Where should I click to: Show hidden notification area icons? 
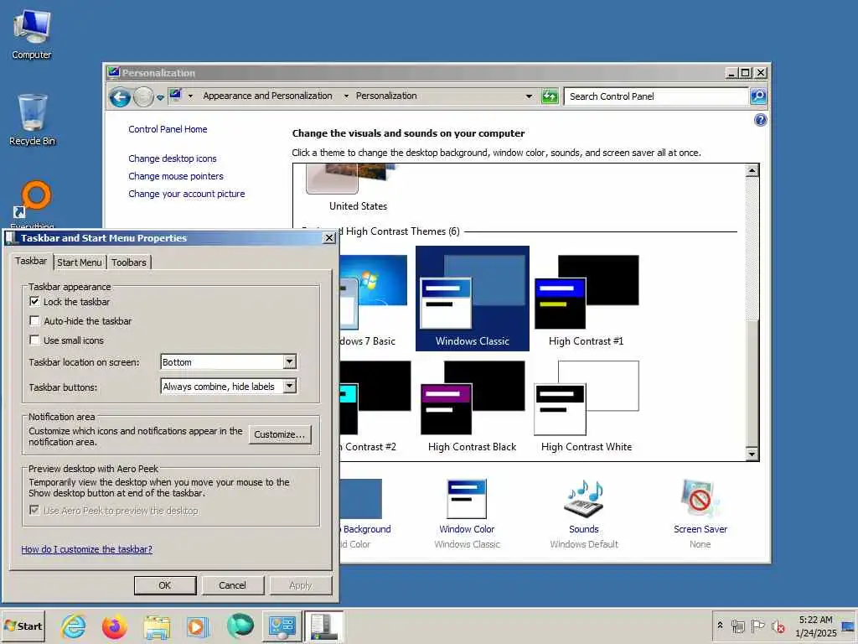tap(720, 625)
